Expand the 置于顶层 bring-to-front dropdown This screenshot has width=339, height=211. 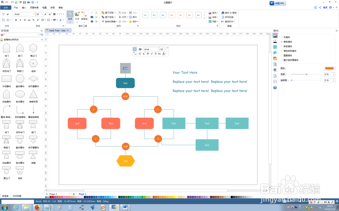(115, 13)
